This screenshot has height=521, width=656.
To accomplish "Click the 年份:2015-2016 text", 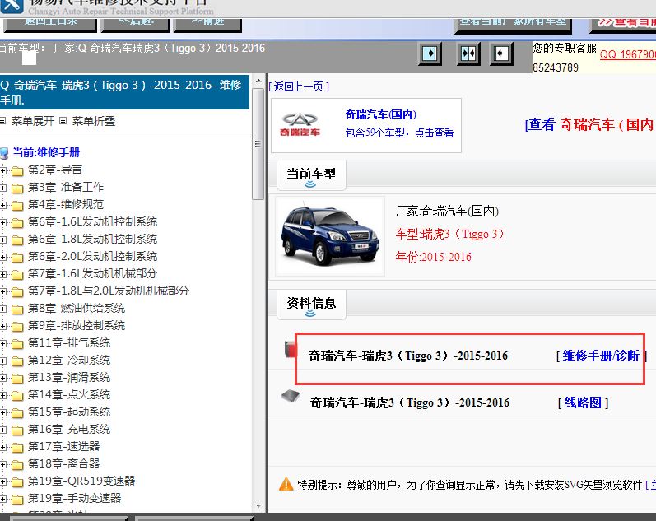I will (x=434, y=257).
